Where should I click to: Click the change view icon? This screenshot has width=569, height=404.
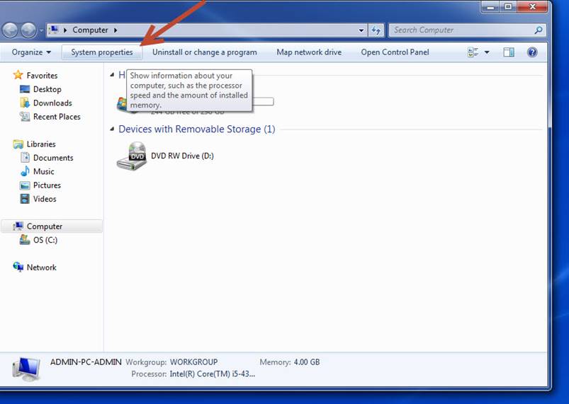(x=473, y=52)
